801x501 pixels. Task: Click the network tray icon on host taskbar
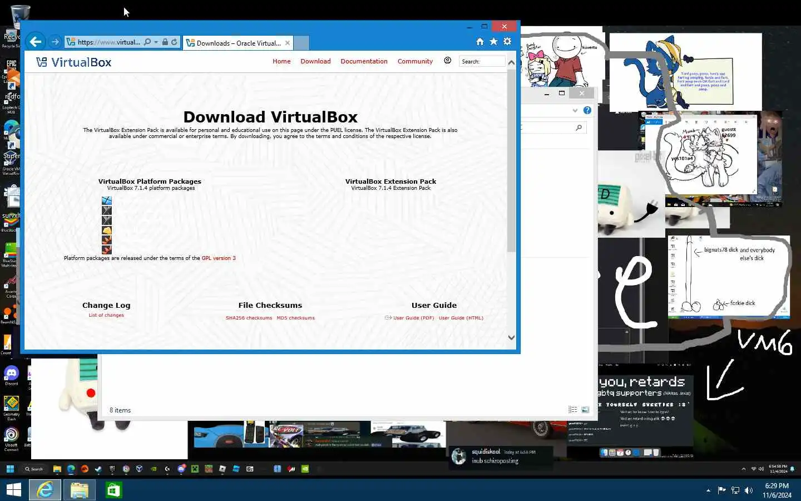[x=735, y=490]
